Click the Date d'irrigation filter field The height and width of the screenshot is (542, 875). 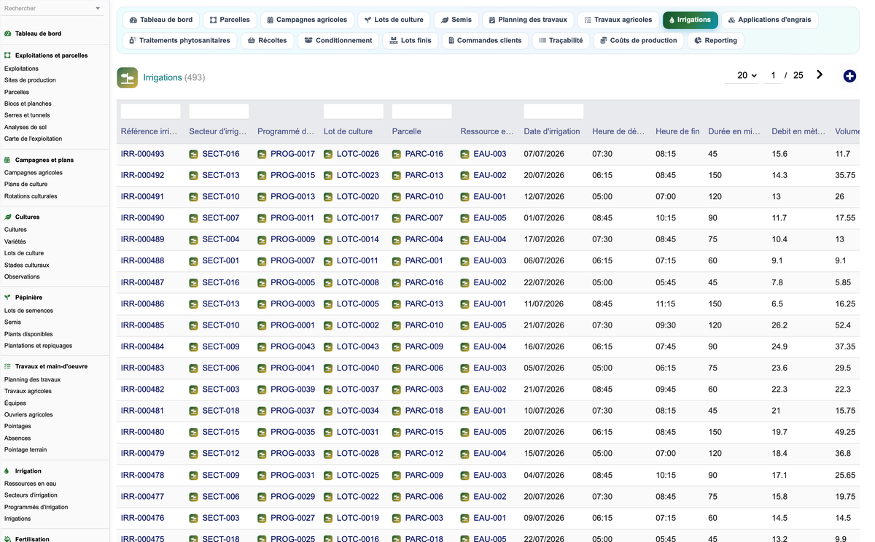pos(553,112)
